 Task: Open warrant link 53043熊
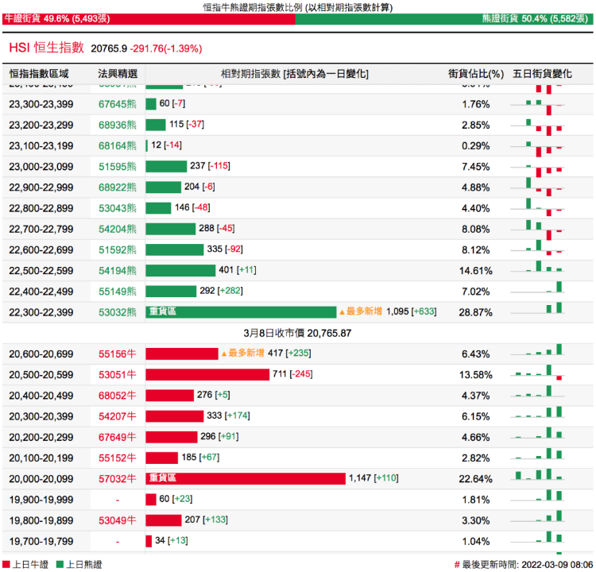click(117, 208)
